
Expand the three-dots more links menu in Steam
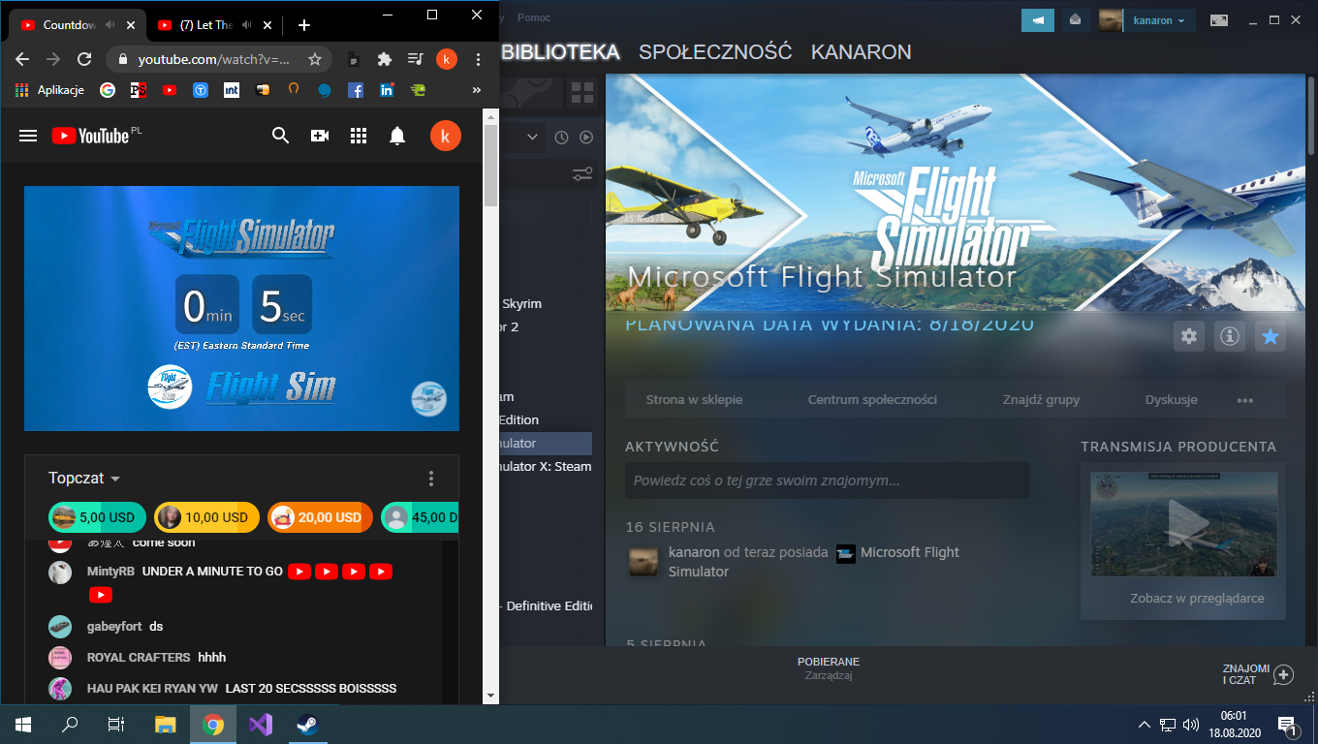tap(1245, 400)
